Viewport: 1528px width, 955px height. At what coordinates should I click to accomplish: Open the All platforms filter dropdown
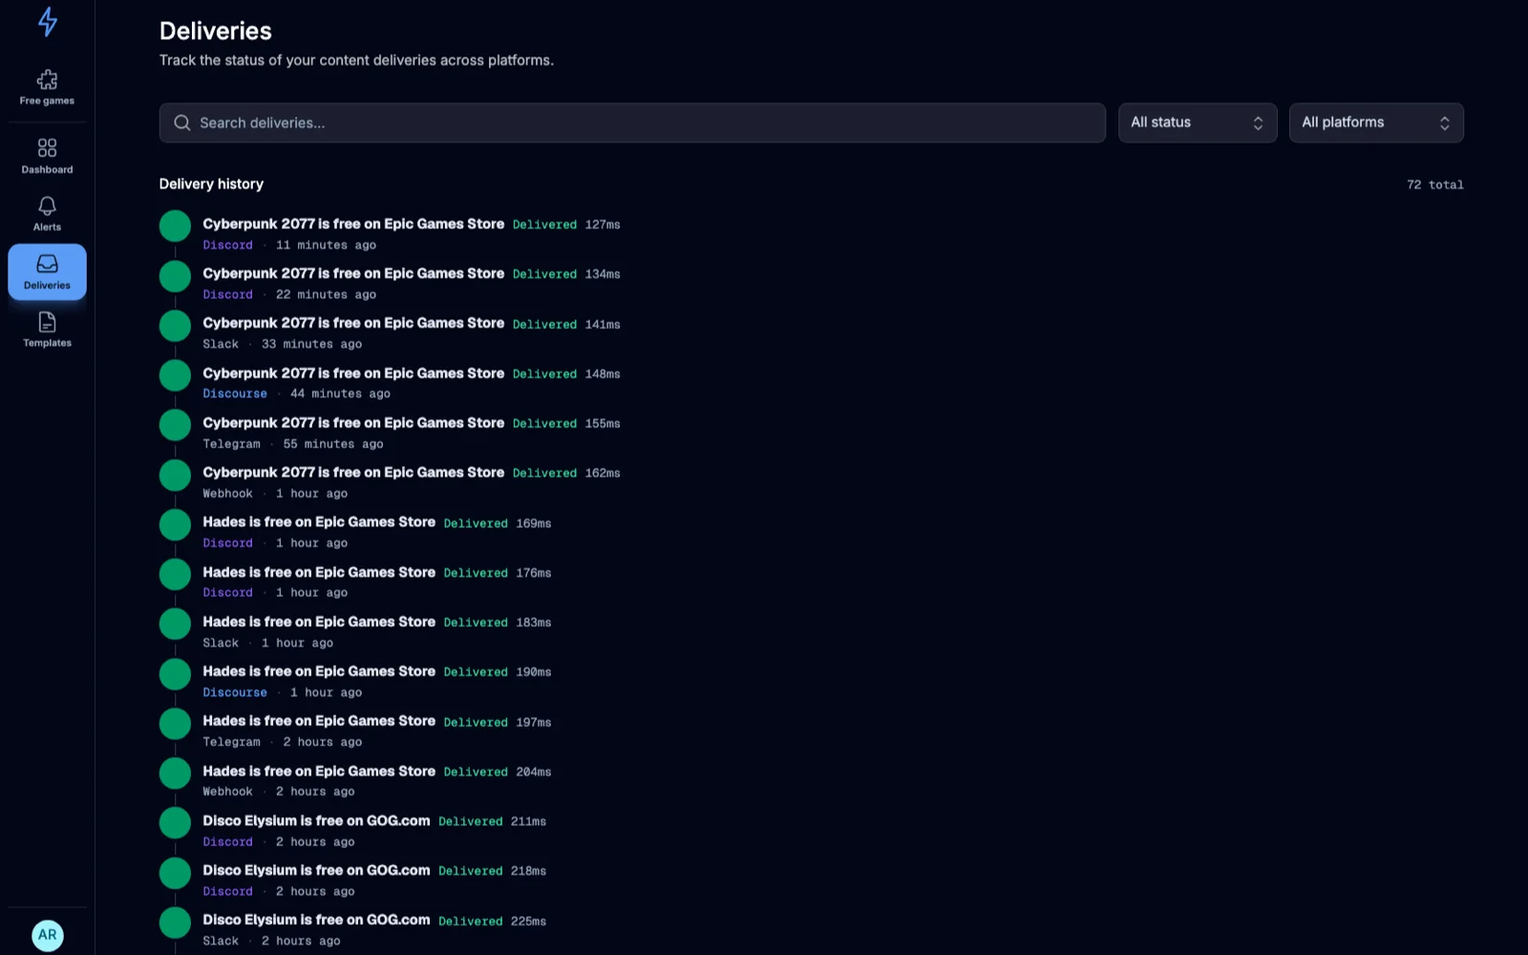tap(1376, 123)
